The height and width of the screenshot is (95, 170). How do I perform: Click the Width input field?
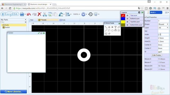pos(163,35)
